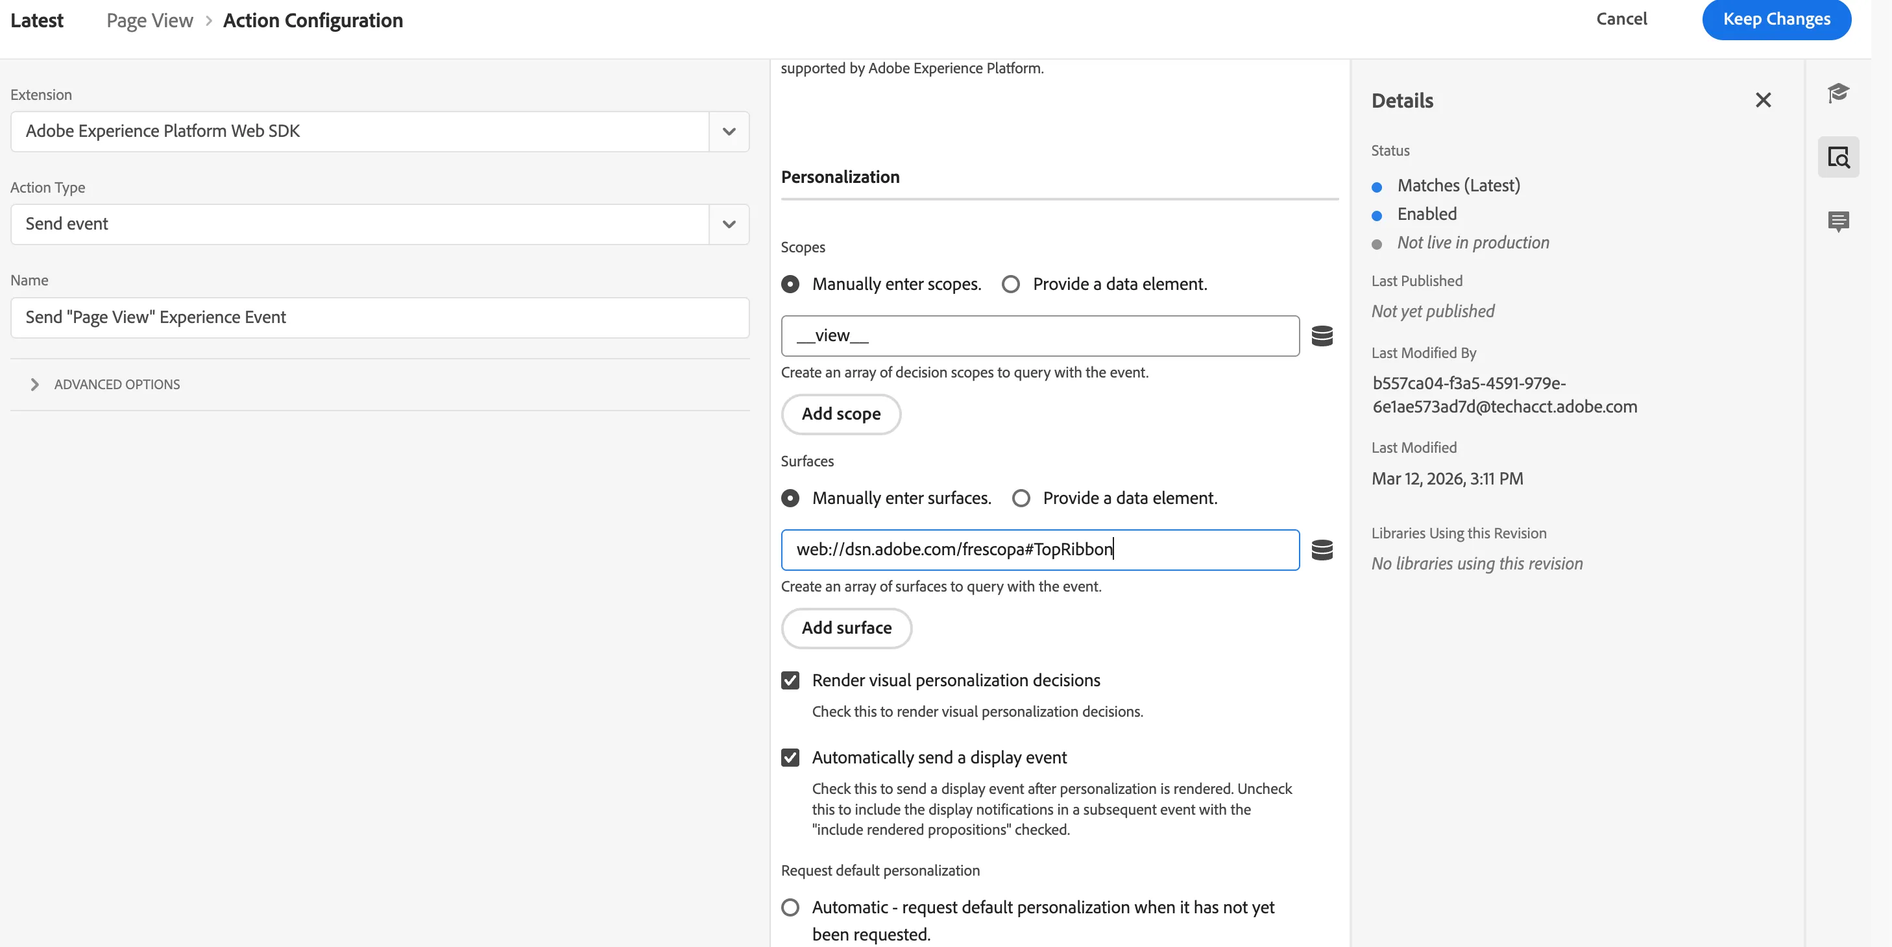
Task: Open the Action Type dropdown arrow
Action: pyautogui.click(x=729, y=224)
